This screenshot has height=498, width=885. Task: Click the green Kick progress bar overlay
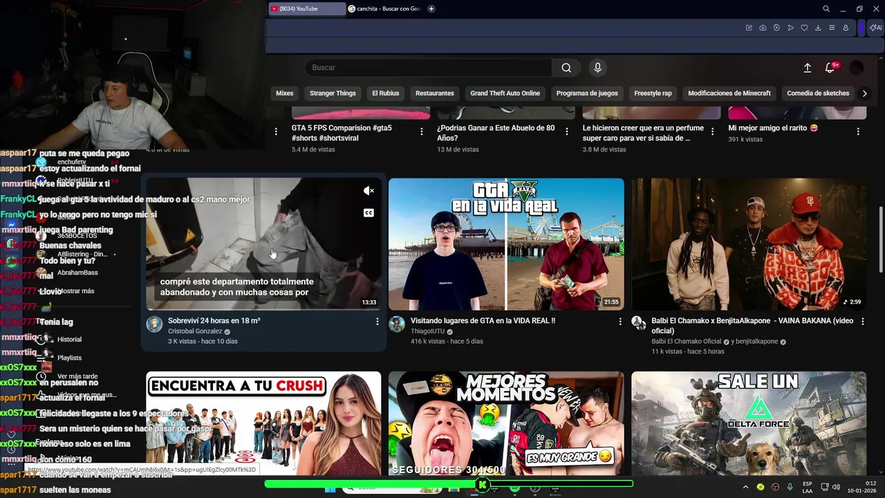[x=449, y=484]
